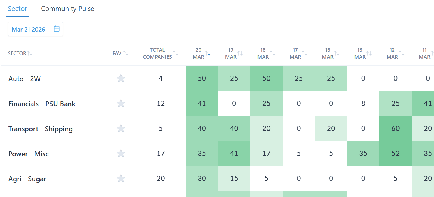Sort by 20 Mar column arrows

[208, 53]
